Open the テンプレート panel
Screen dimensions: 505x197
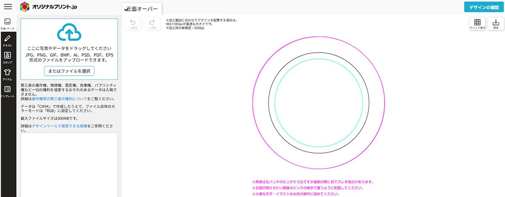[8, 92]
